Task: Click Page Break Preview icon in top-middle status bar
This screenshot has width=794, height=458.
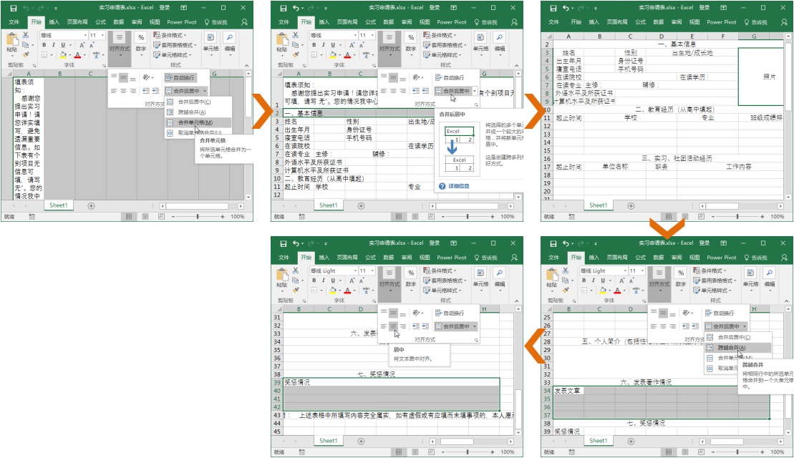Action: [431, 217]
